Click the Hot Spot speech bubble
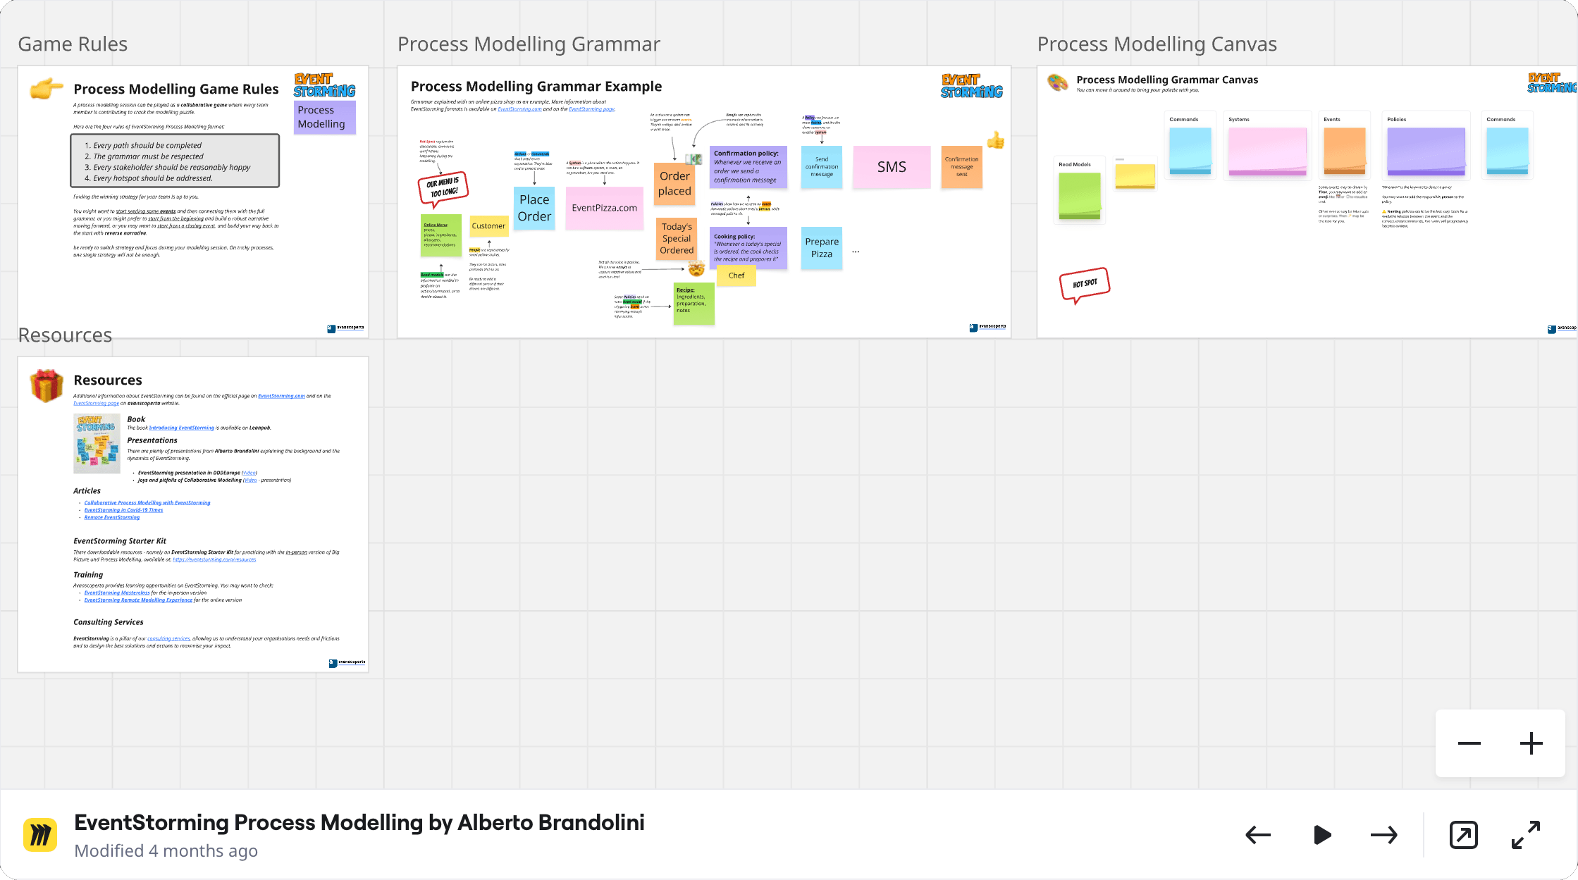1578x880 pixels. (x=1085, y=285)
